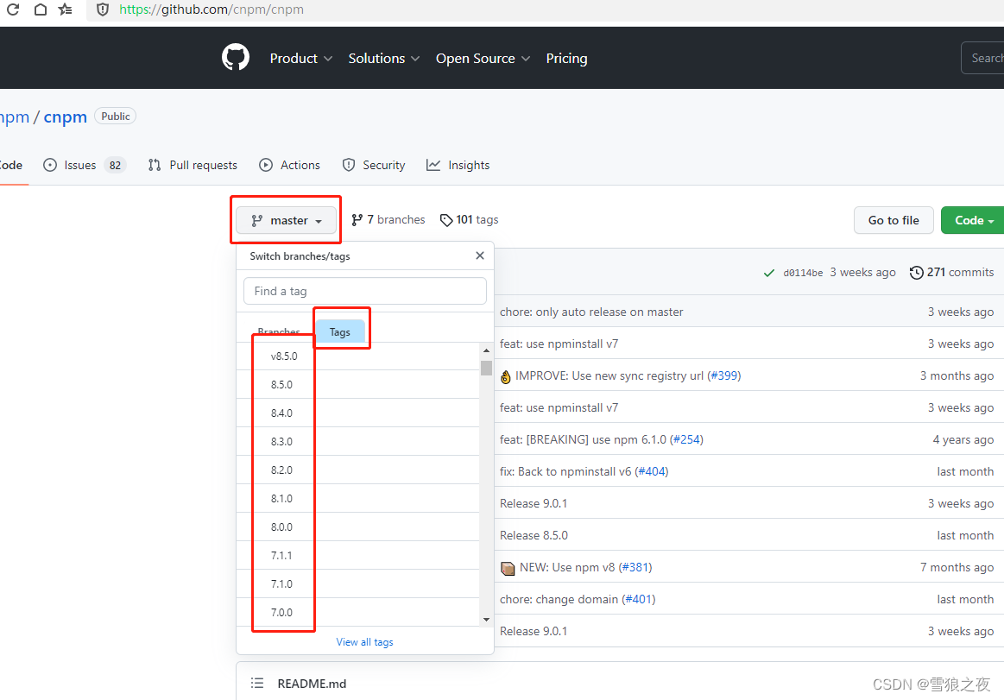Open the 271 commits history
This screenshot has height=700, width=1004.
[x=951, y=272]
